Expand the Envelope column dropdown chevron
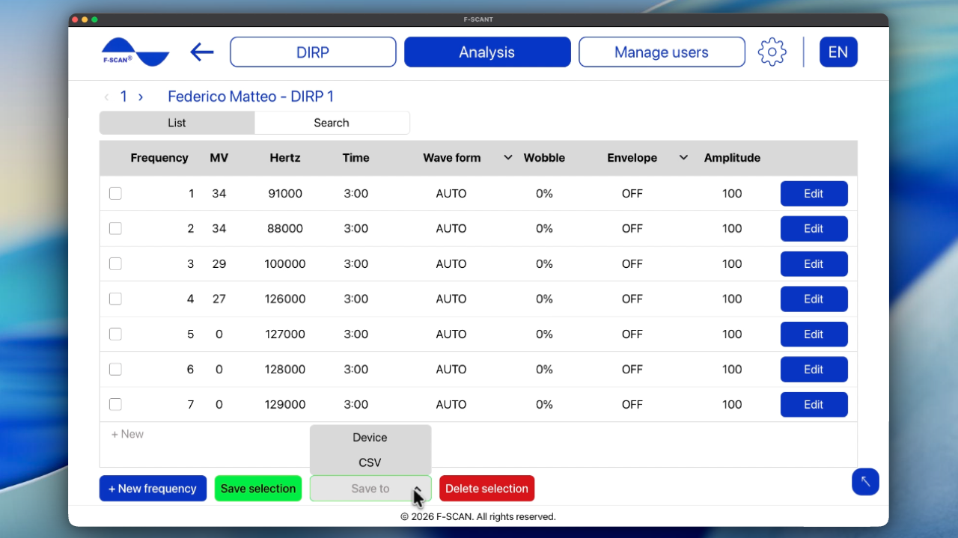This screenshot has width=958, height=538. (683, 158)
